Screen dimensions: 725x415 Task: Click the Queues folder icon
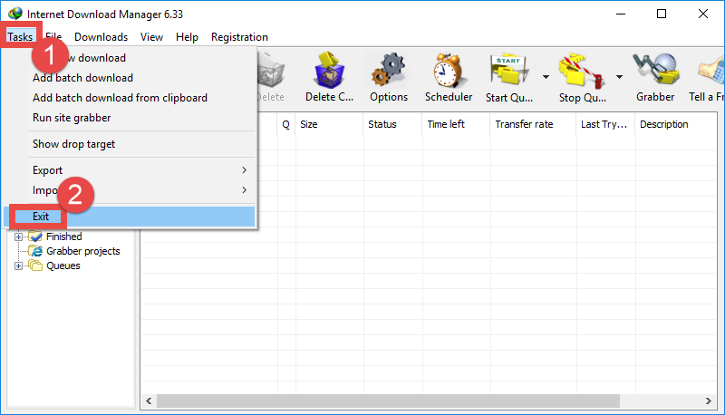35,265
